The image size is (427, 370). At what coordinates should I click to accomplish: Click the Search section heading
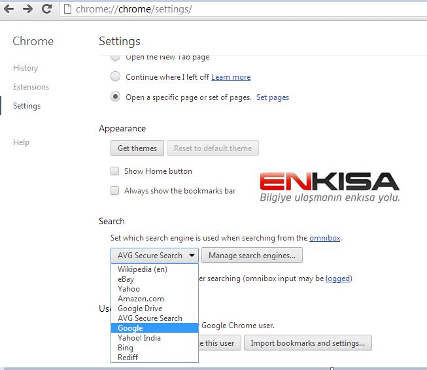[x=112, y=221]
